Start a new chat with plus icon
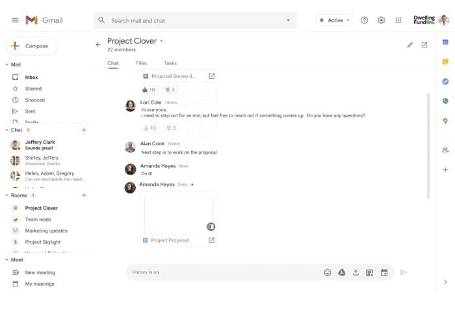Image resolution: width=455 pixels, height=310 pixels. tap(84, 130)
